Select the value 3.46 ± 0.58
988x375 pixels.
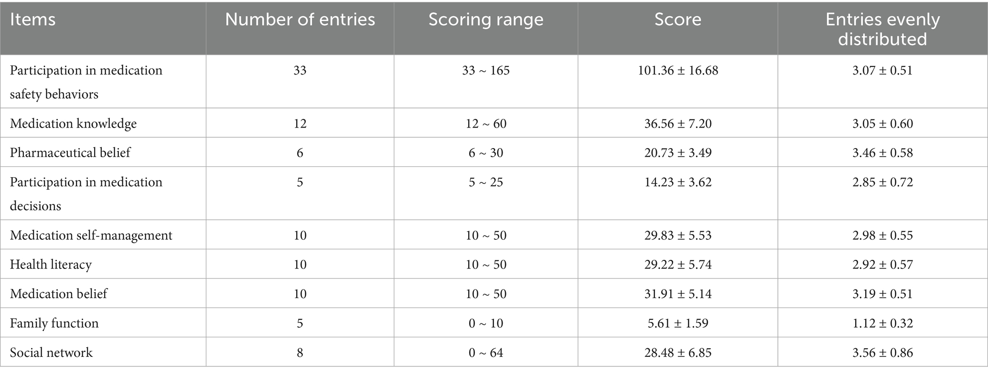882,153
